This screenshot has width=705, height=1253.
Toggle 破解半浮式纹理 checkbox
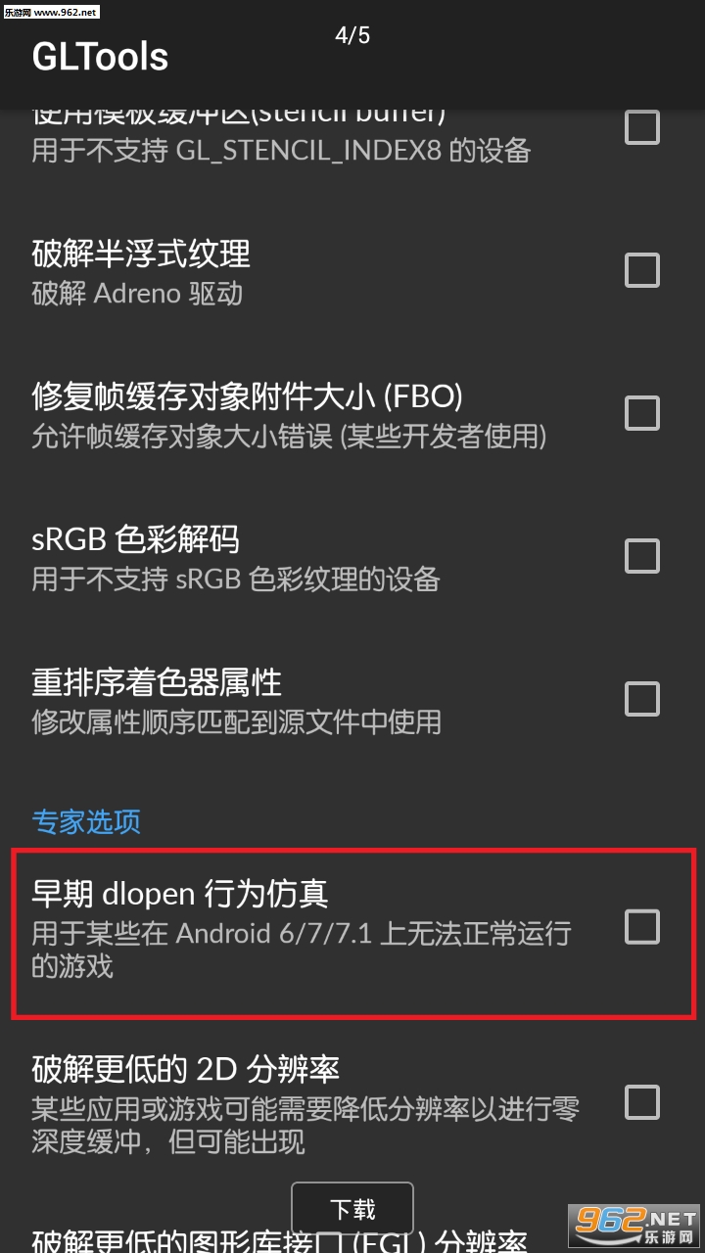click(x=642, y=270)
